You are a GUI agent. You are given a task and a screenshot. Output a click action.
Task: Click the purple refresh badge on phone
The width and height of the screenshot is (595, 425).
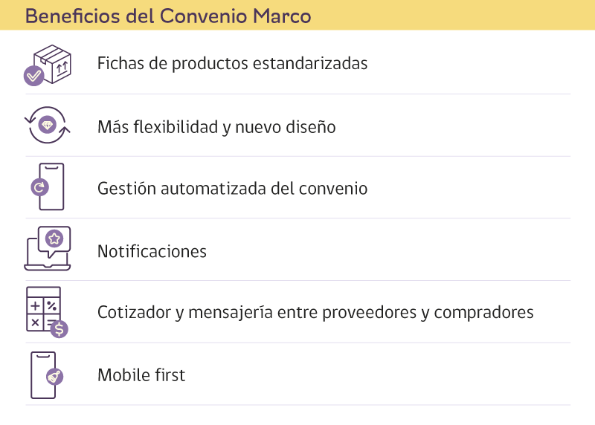click(39, 187)
